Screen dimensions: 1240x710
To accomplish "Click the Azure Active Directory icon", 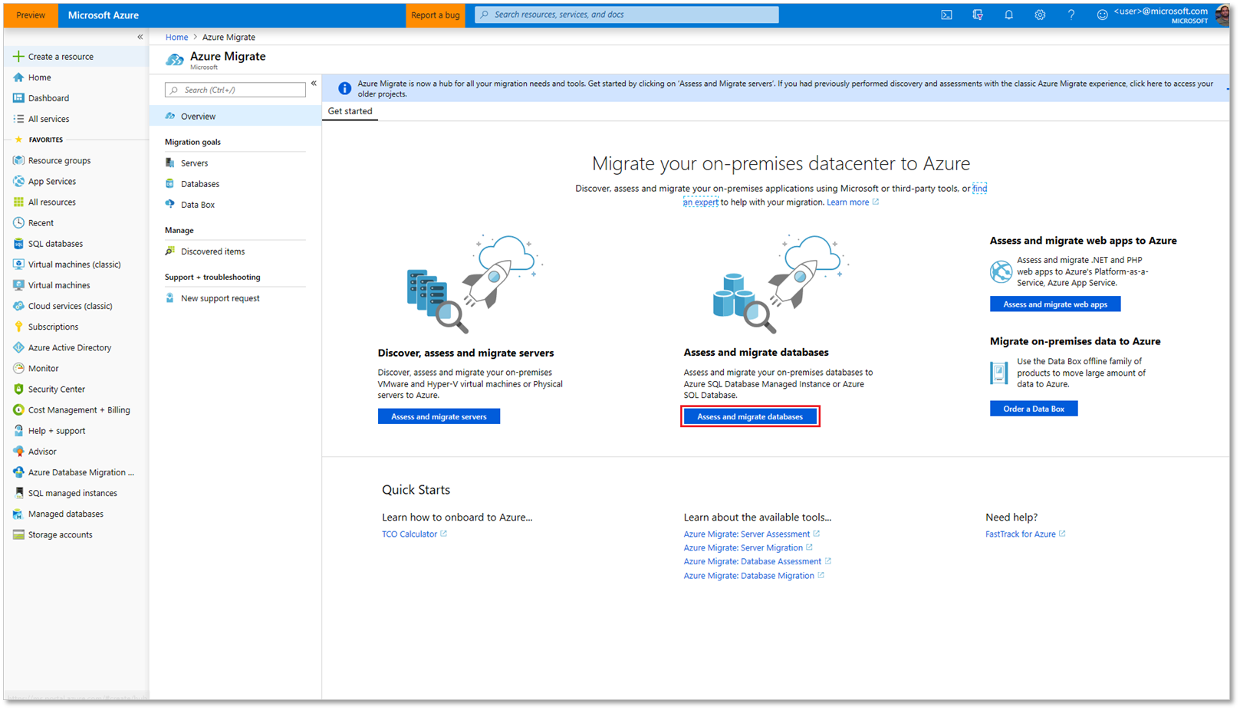I will click(x=18, y=347).
